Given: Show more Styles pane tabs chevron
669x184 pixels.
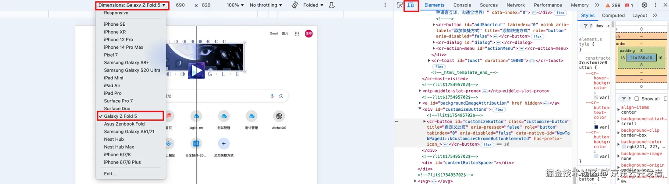Looking at the screenshot, I should (655, 15).
